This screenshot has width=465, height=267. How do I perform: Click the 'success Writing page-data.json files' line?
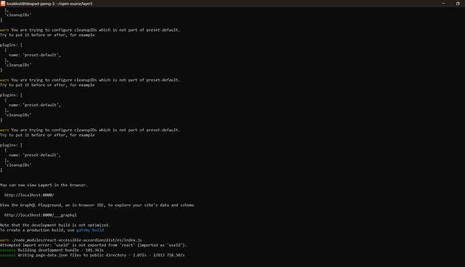92,255
